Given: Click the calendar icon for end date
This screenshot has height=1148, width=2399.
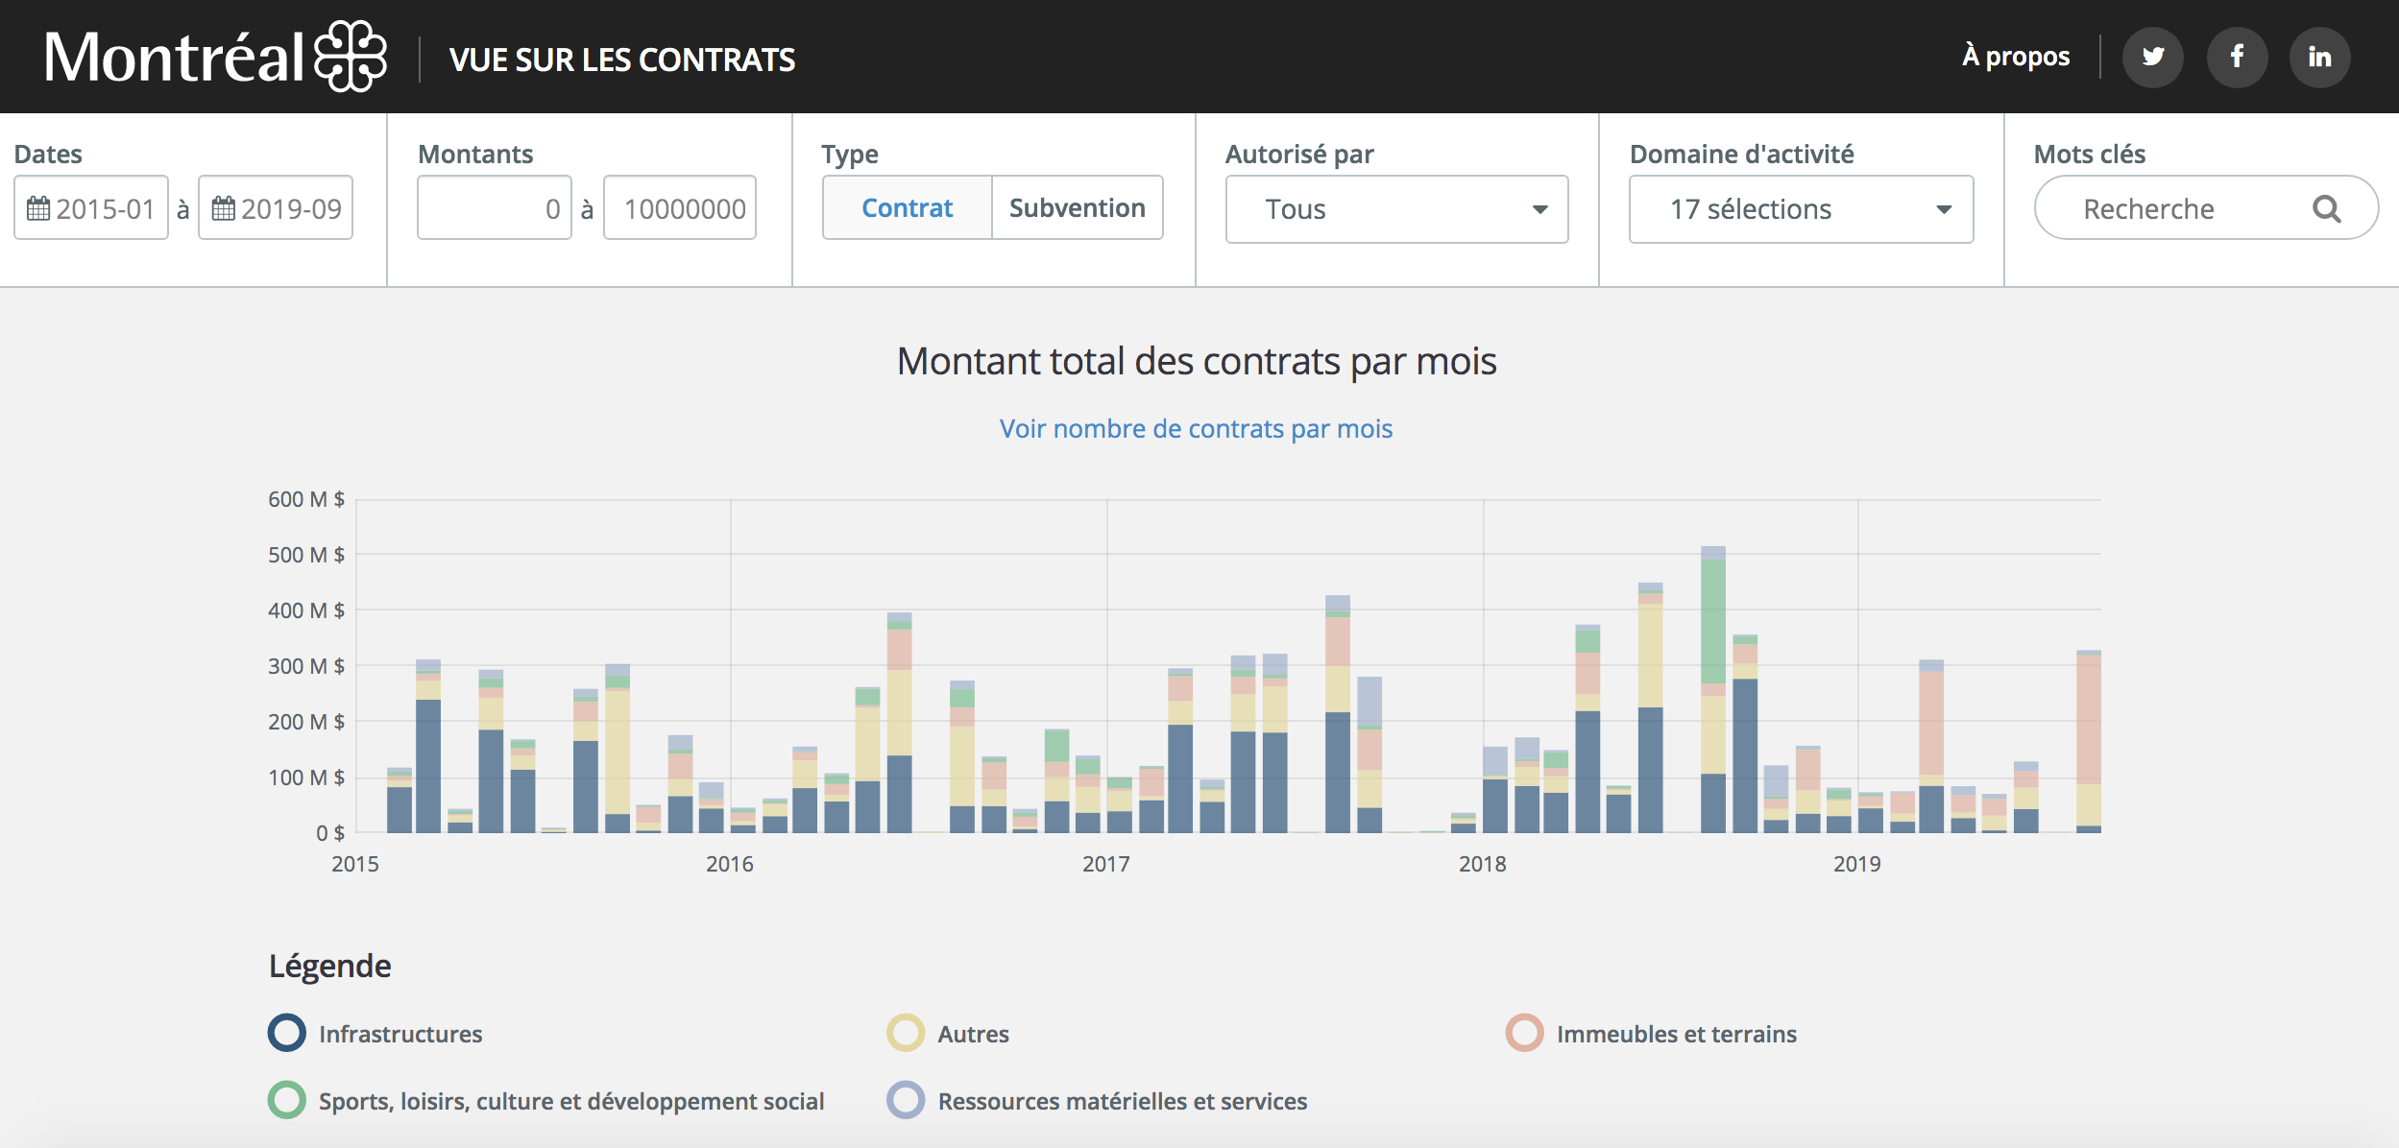Looking at the screenshot, I should (x=227, y=208).
